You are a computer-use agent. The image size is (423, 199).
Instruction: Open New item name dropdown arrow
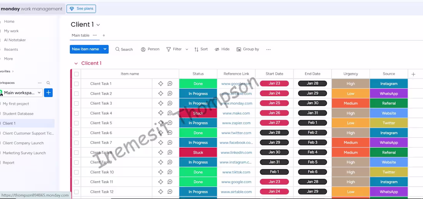[x=105, y=49]
